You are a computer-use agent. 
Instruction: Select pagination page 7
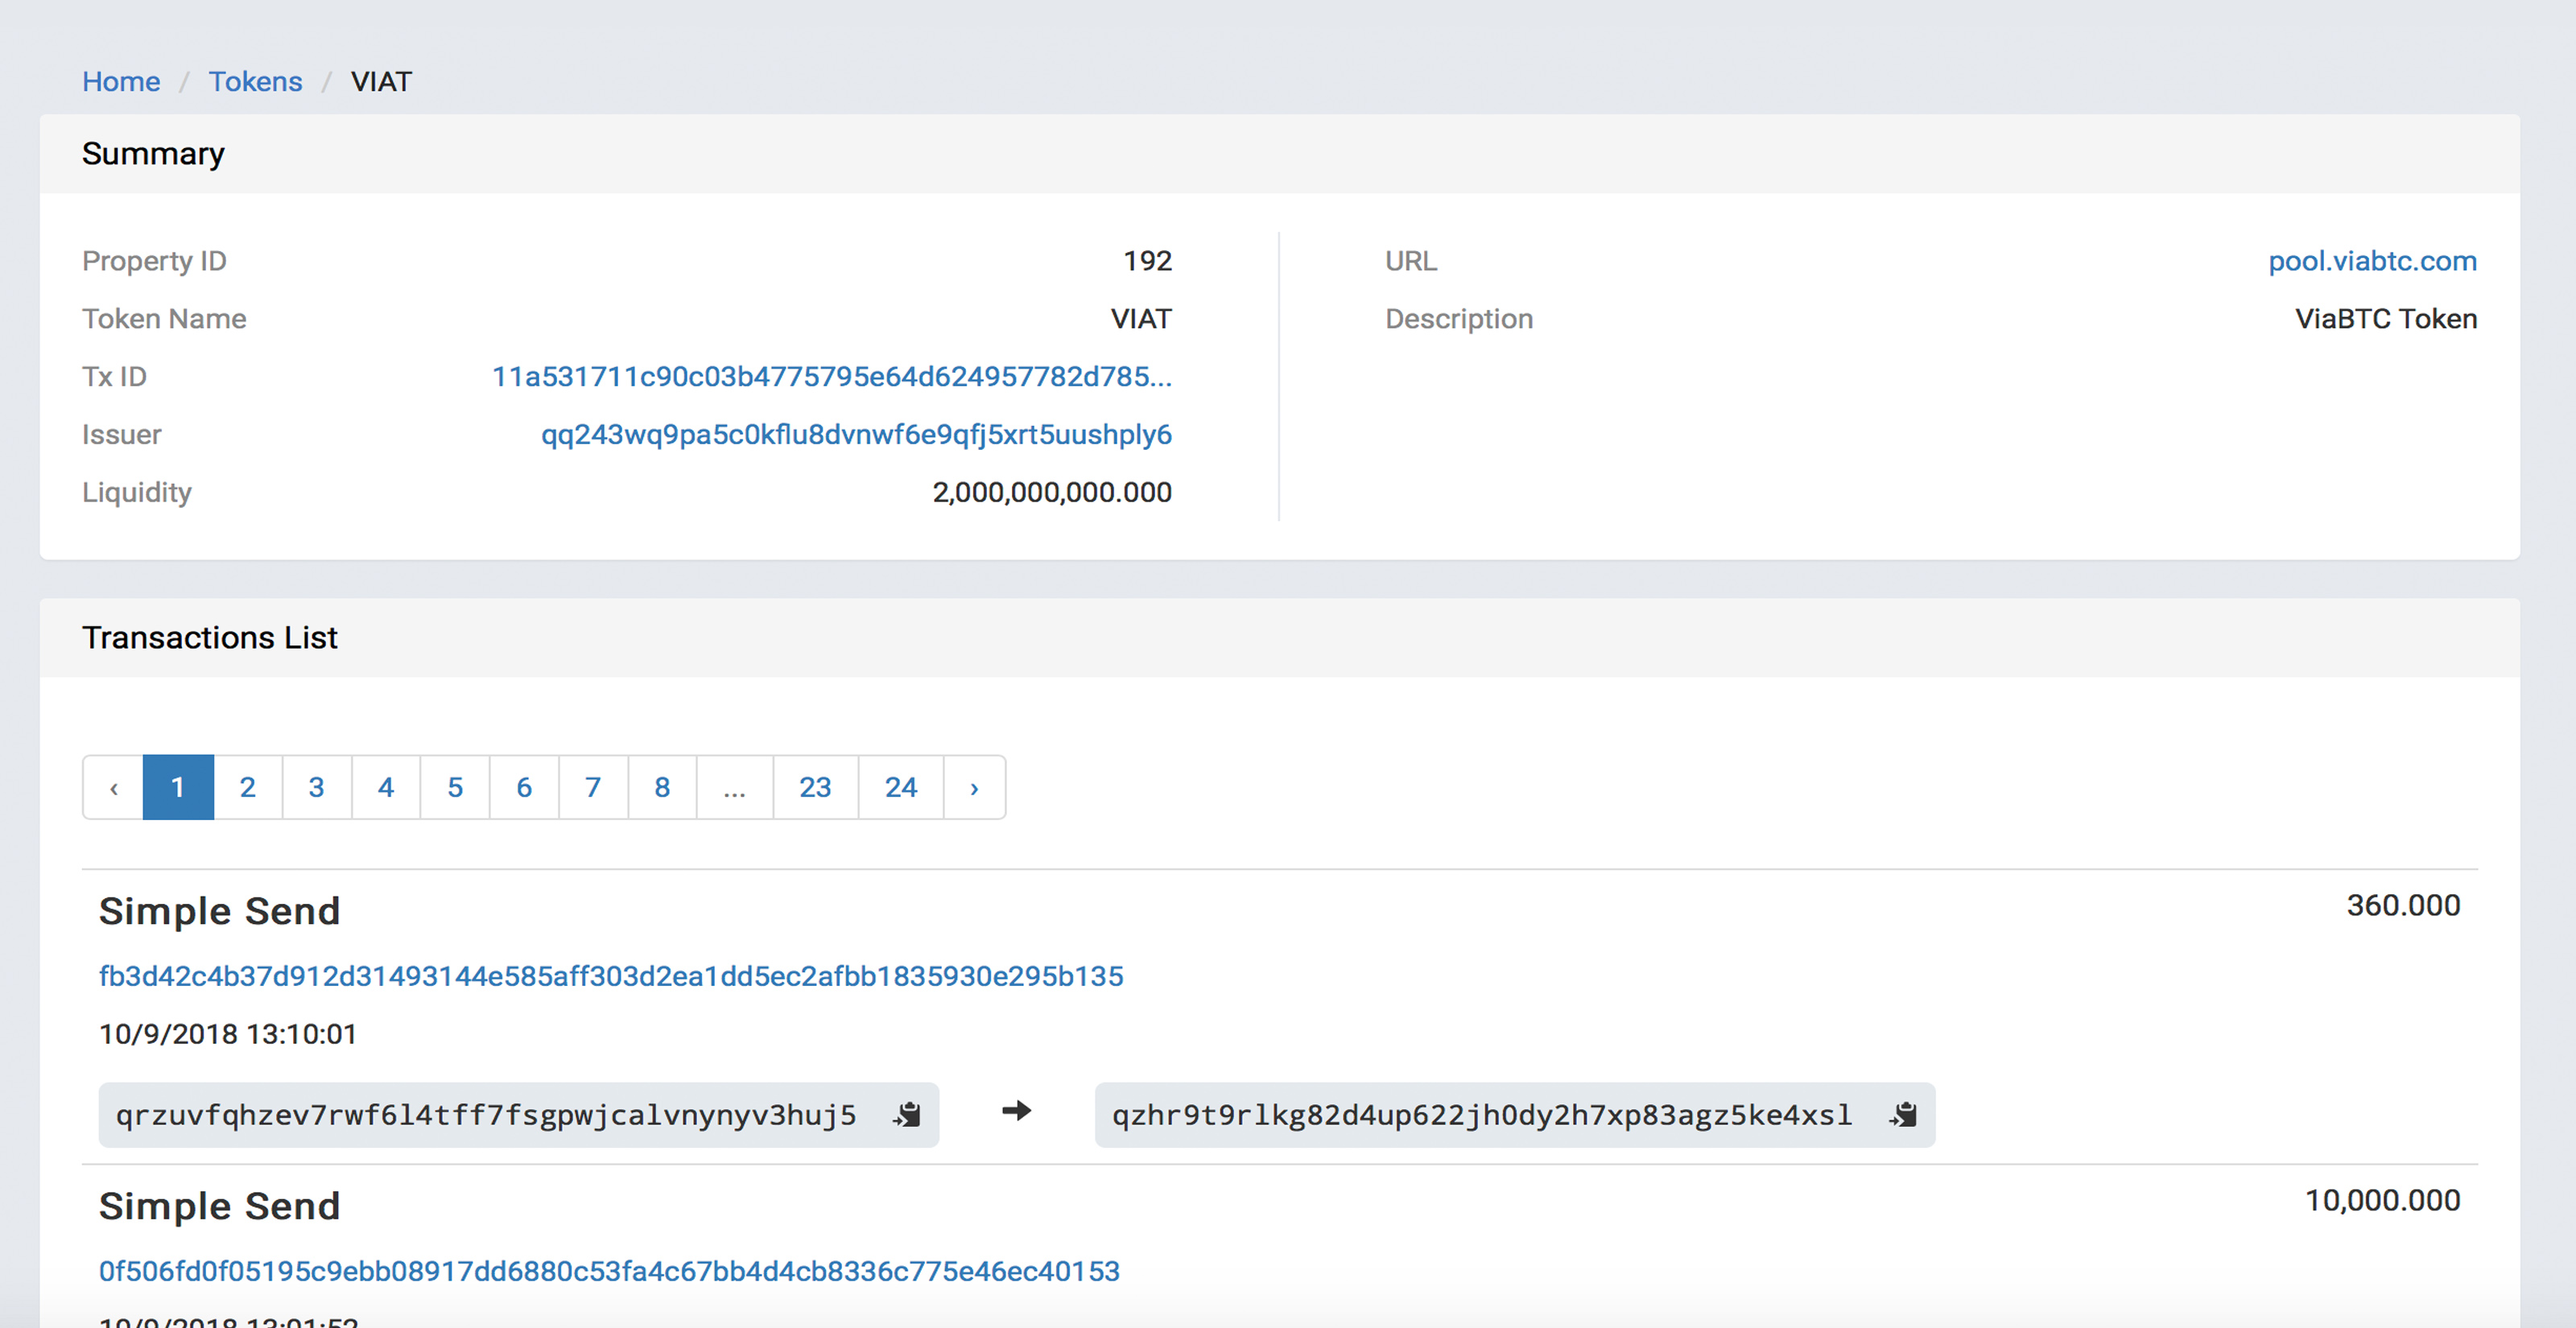pos(593,787)
